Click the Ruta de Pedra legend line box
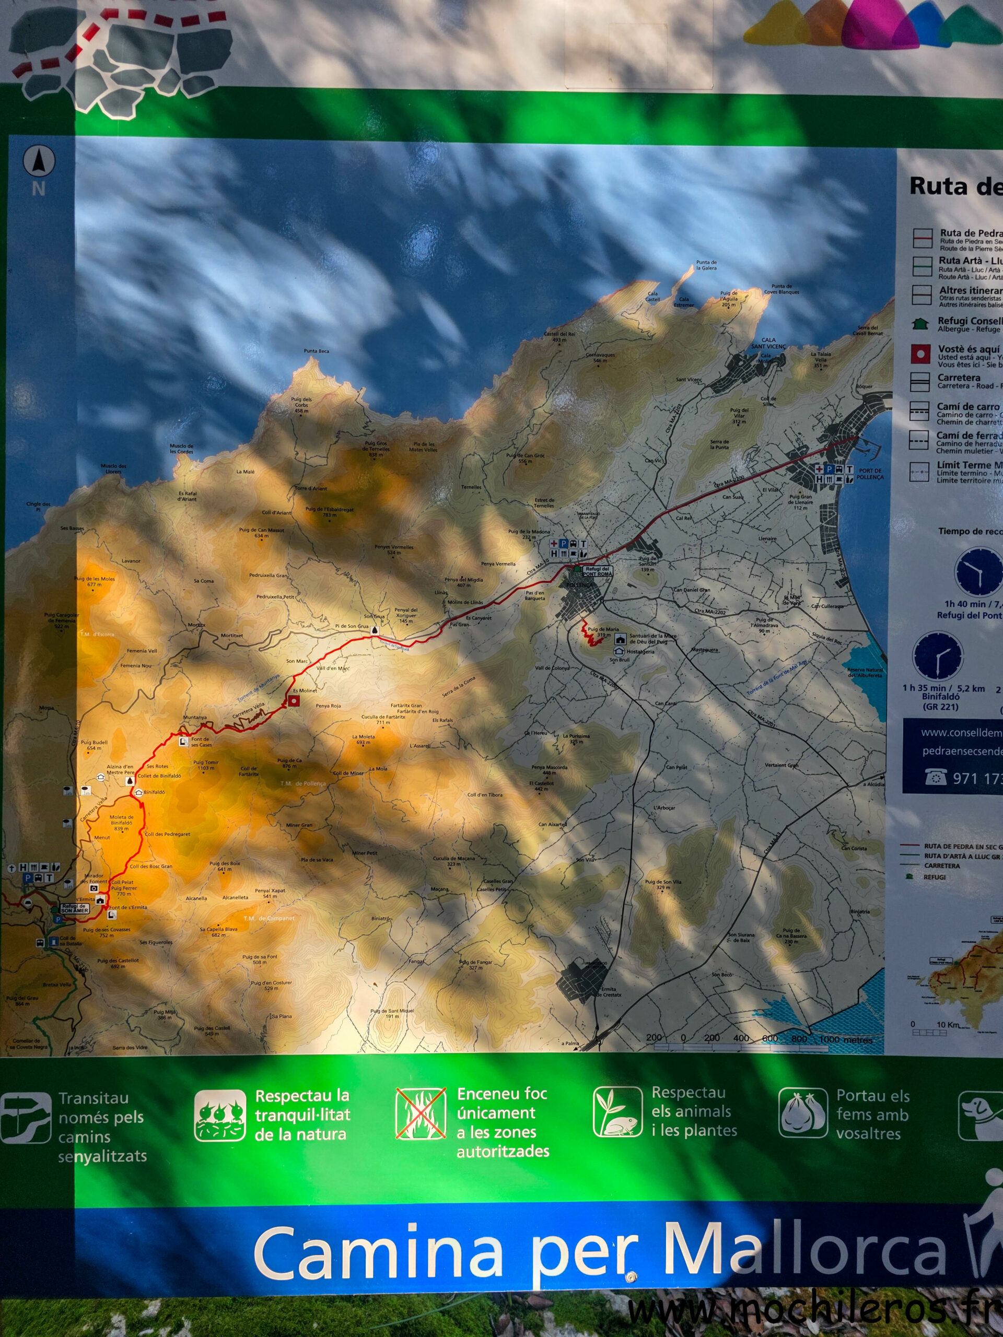This screenshot has width=1003, height=1337. (x=922, y=239)
